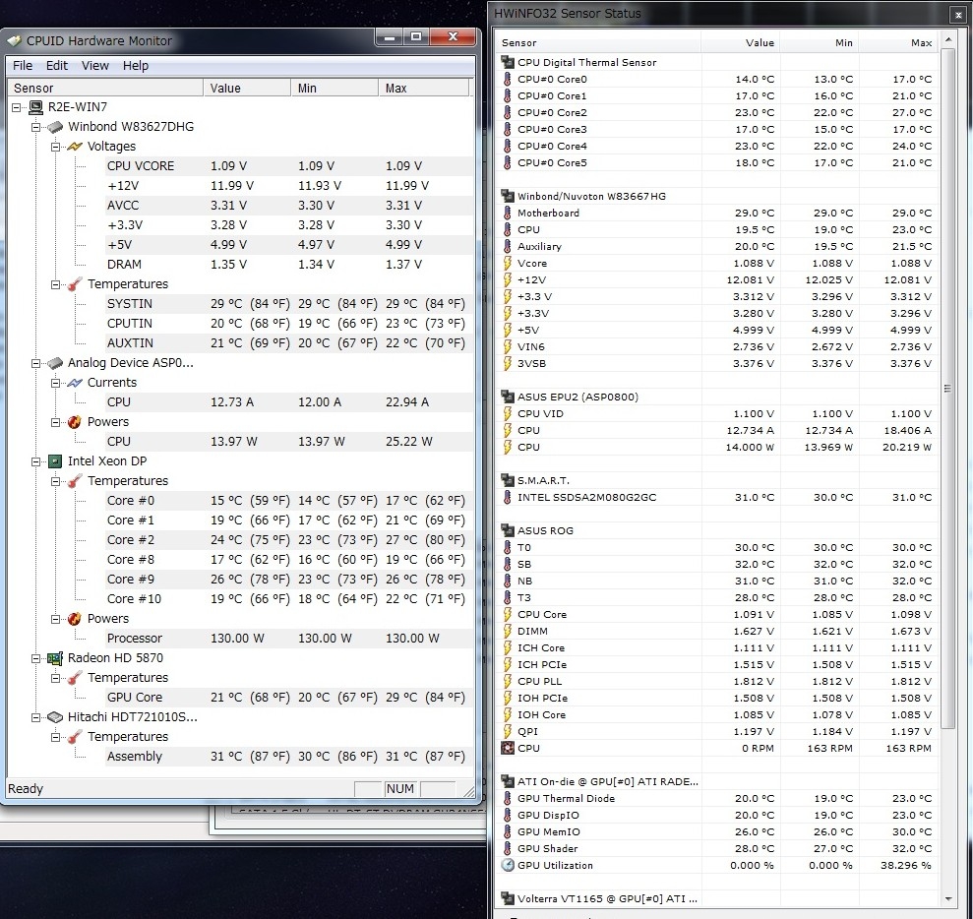973x919 pixels.
Task: Select the CPU VCORE voltage row
Action: click(141, 166)
